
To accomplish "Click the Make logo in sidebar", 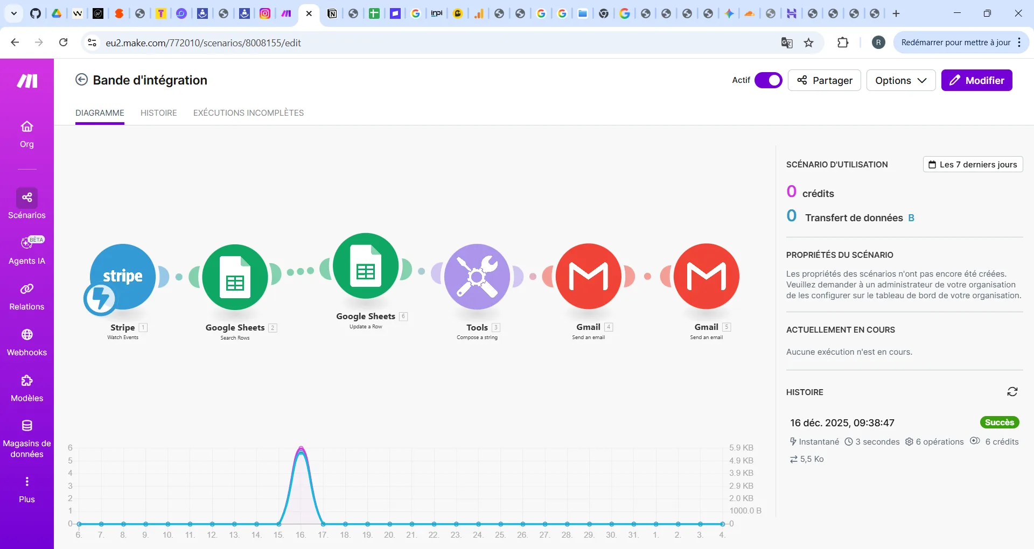I will coord(27,81).
